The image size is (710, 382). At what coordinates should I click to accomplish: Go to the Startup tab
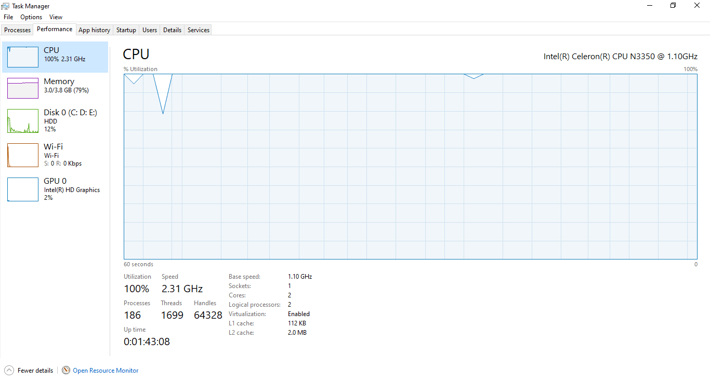click(126, 30)
